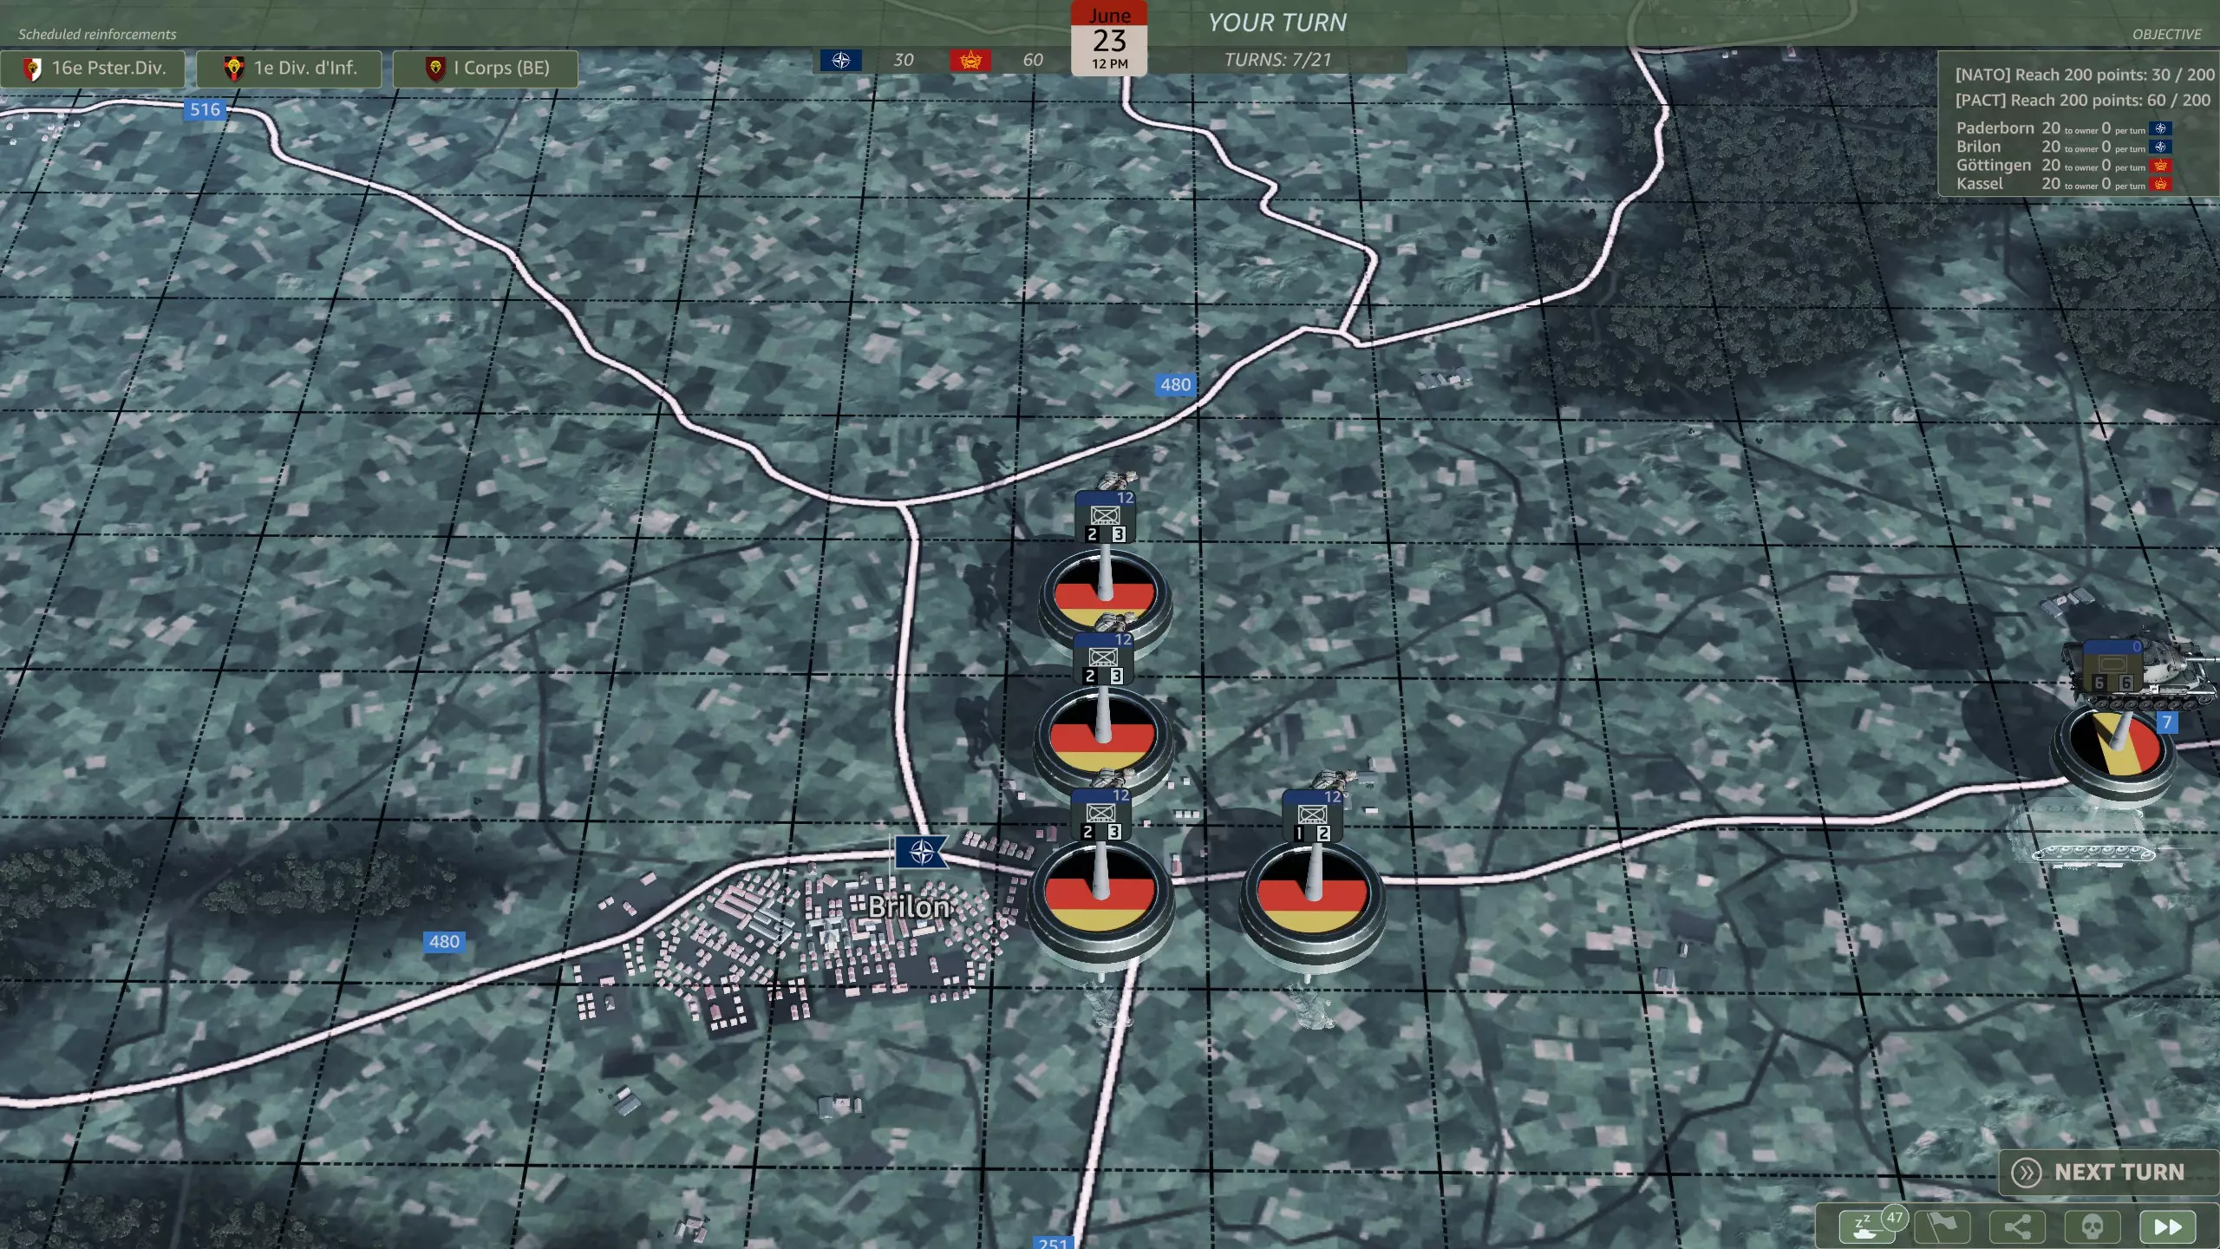Click the skull casualties icon button
This screenshot has height=1249, width=2220.
coord(2092,1226)
